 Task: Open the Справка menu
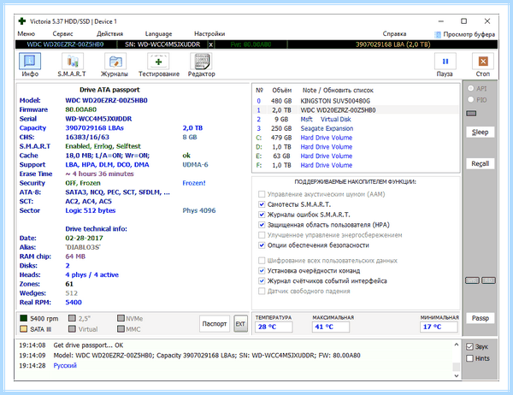pyautogui.click(x=394, y=33)
